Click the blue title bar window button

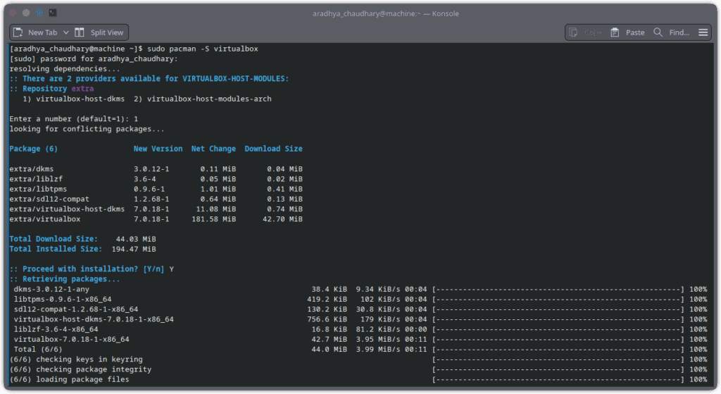[39, 13]
